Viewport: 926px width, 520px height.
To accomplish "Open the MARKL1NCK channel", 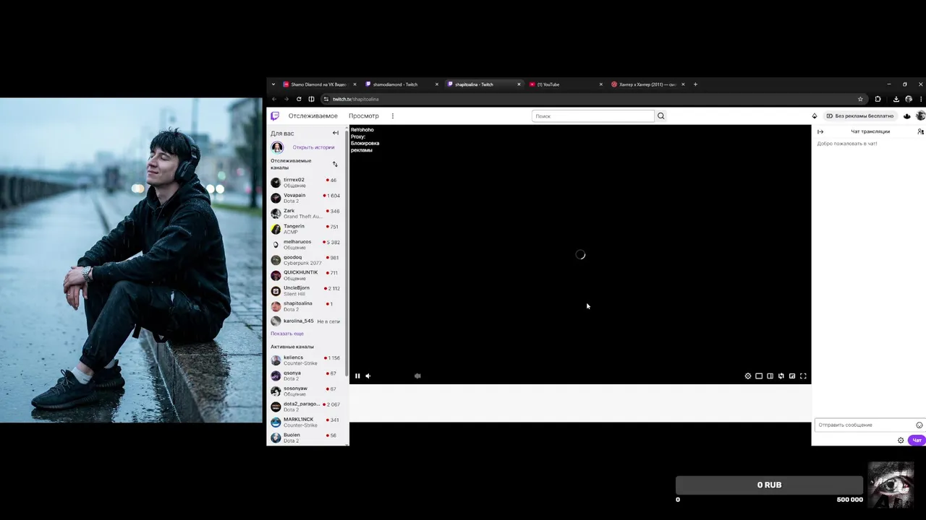I will point(305,422).
